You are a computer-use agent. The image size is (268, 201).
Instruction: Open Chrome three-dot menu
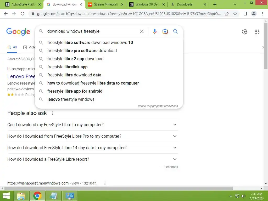click(262, 14)
